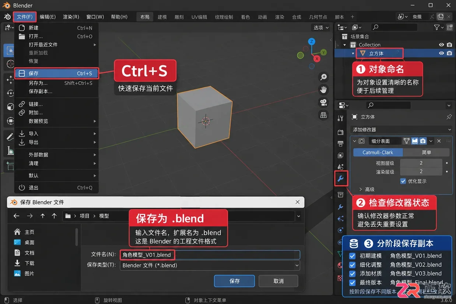
Task: Select the Catmull-Clark subdivision button
Action: tap(378, 152)
